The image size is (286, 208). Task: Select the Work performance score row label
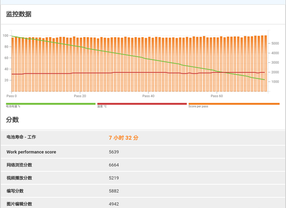pyautogui.click(x=31, y=152)
